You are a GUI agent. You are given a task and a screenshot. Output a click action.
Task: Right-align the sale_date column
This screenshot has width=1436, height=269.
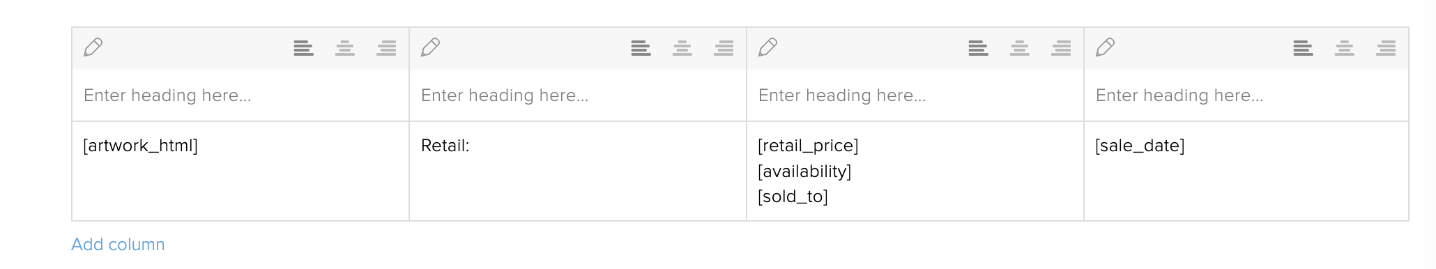pos(1386,48)
